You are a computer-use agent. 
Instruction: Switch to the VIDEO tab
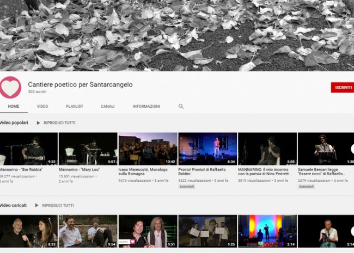tap(42, 107)
